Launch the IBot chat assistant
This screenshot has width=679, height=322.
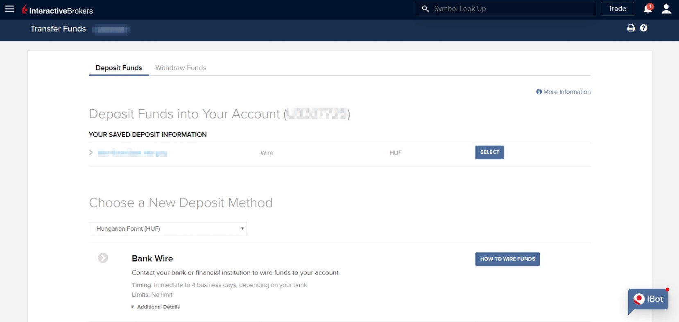[x=648, y=299]
